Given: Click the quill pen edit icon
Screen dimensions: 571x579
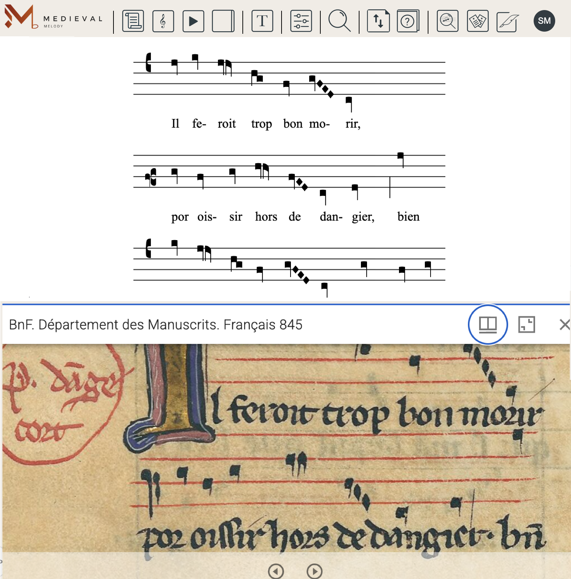Looking at the screenshot, I should click(x=507, y=21).
